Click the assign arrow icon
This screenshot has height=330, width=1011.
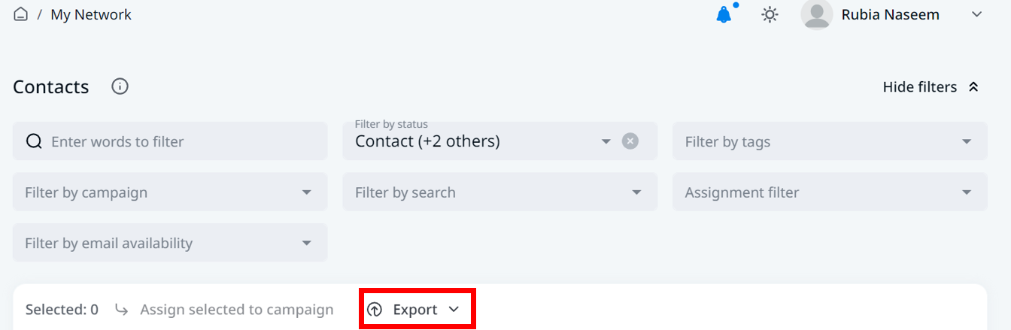pyautogui.click(x=121, y=309)
